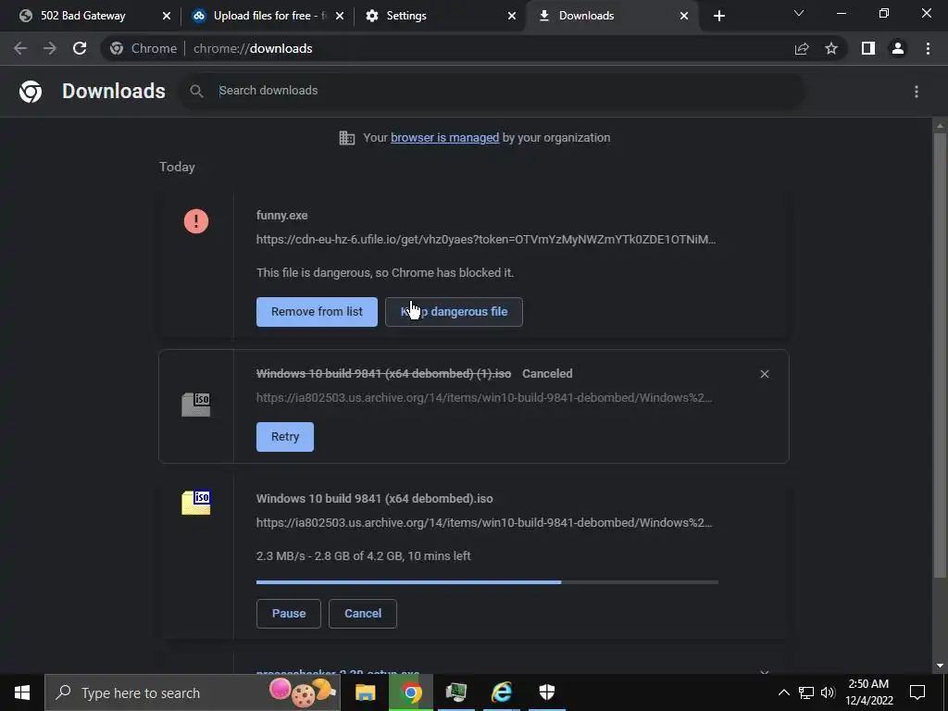Open the Windows Start menu
Screen dimensions: 948x711
click(x=22, y=692)
